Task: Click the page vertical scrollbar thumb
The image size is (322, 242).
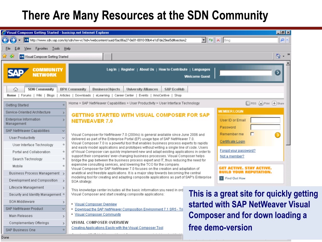Action: (288, 105)
